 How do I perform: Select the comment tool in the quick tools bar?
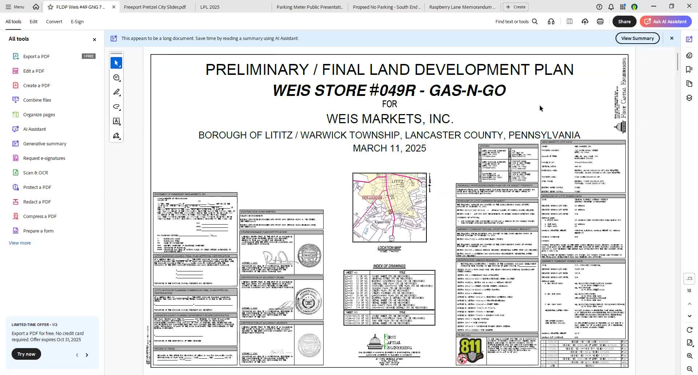point(116,77)
